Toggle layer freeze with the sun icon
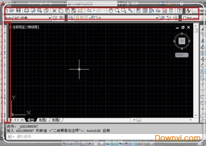The width and height of the screenshot is (206, 146). tap(82, 18)
